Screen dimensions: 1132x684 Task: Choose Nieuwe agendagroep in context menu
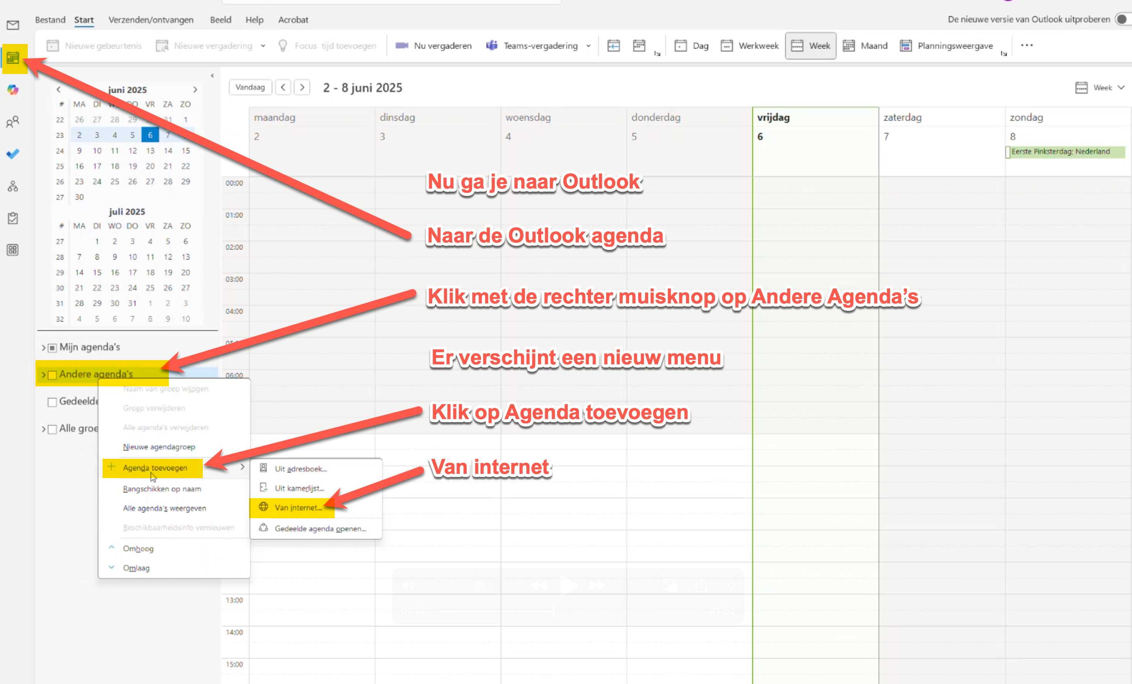point(175,446)
